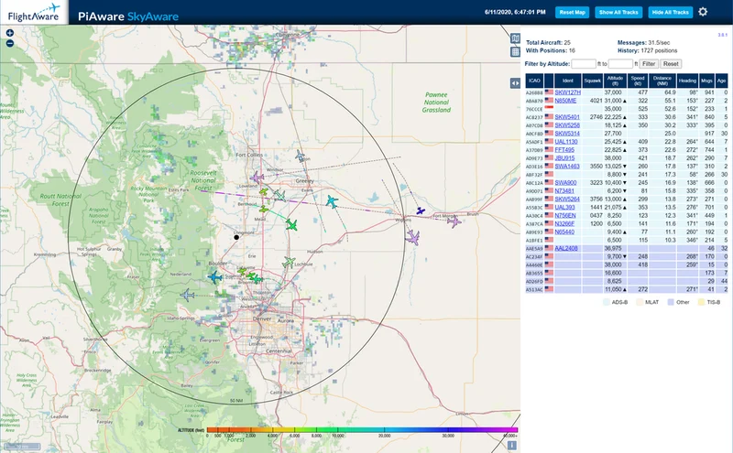
Task: Open the AAL2408 flight link
Action: [x=566, y=248]
